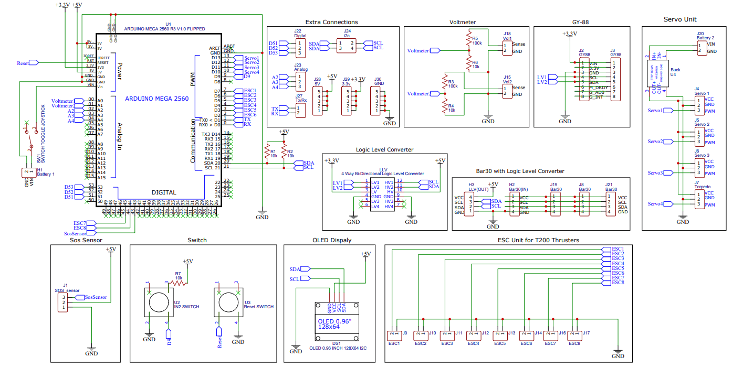The width and height of the screenshot is (743, 368).
Task: Select the J18 Vol1 sense connector
Action: [507, 48]
